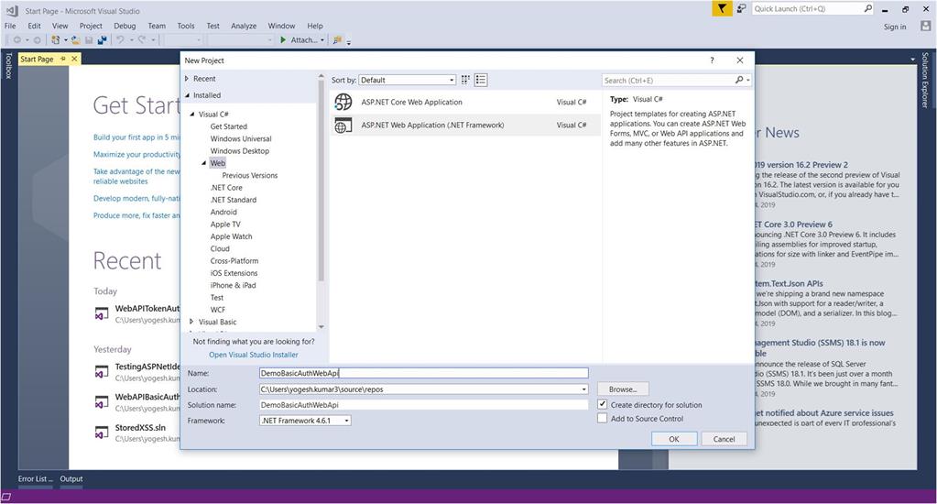Open the Debug menu
This screenshot has width=937, height=504.
pyautogui.click(x=125, y=26)
